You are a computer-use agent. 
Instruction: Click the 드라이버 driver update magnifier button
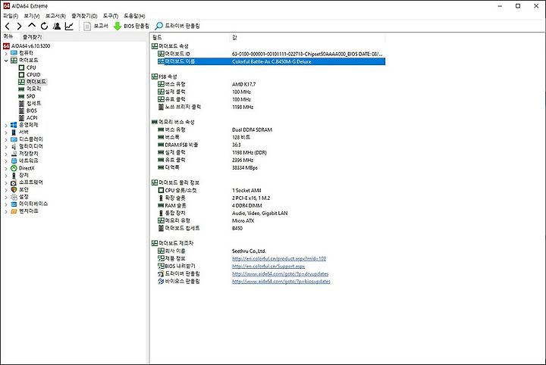point(177,26)
